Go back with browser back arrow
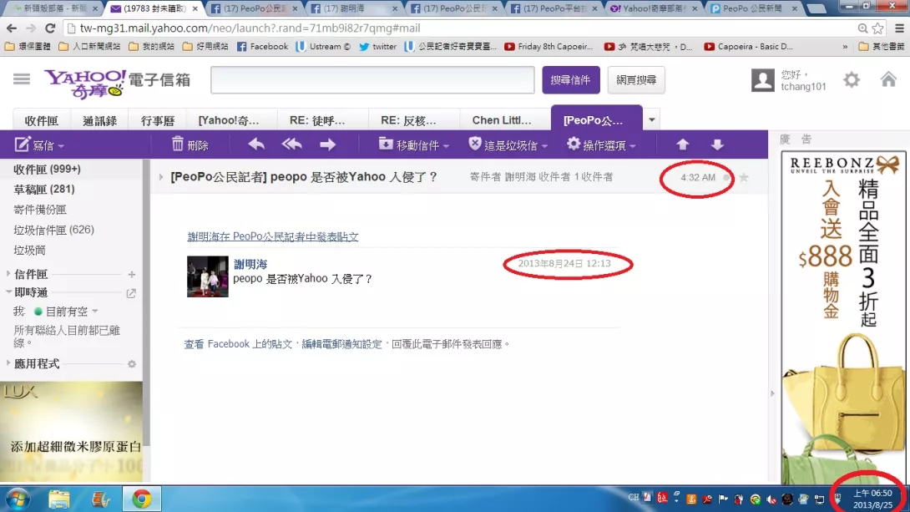Screen dimensions: 910x512 (x=12, y=28)
